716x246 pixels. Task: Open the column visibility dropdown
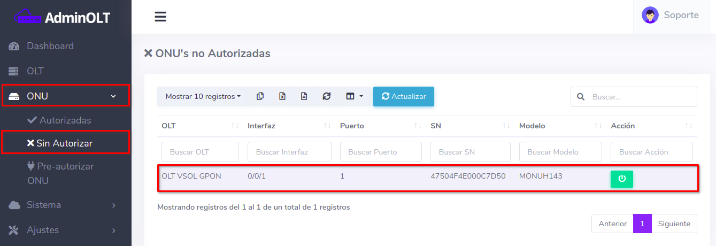click(354, 97)
